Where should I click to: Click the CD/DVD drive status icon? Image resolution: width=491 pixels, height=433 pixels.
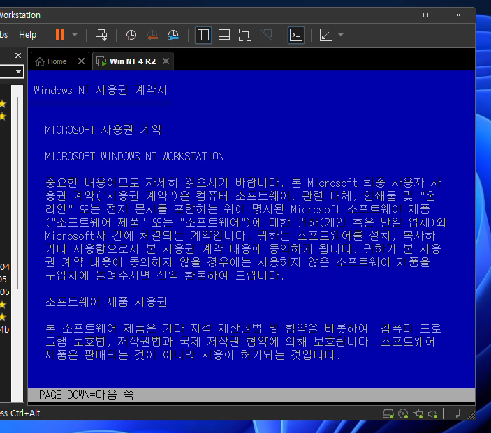(x=403, y=413)
